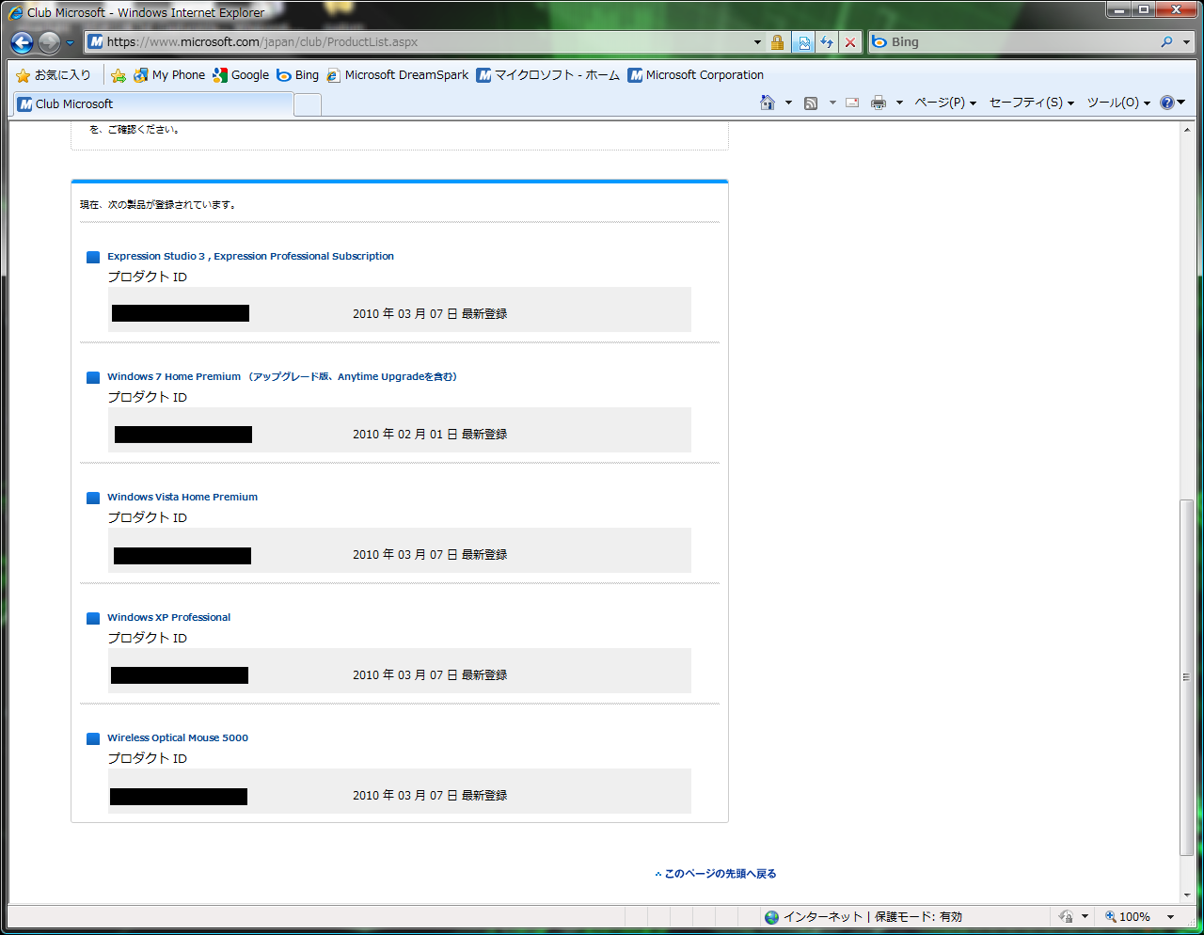Click the scrollbar up arrow
1204x935 pixels.
pyautogui.click(x=1187, y=130)
